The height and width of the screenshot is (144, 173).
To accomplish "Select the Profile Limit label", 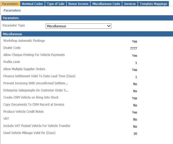I will click(x=12, y=62).
